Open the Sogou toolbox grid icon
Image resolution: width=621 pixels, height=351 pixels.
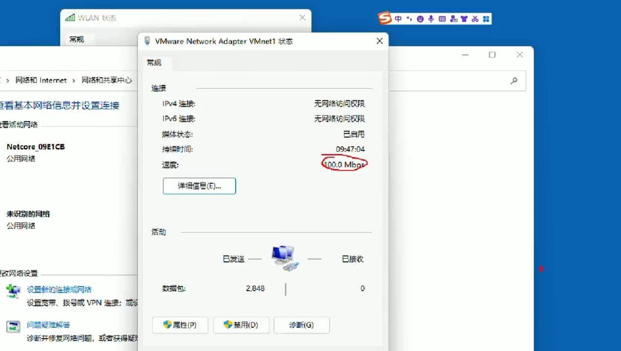point(486,18)
